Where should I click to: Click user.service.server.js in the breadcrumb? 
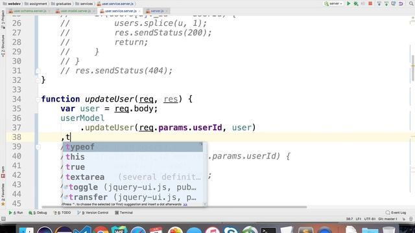pyautogui.click(x=115, y=4)
